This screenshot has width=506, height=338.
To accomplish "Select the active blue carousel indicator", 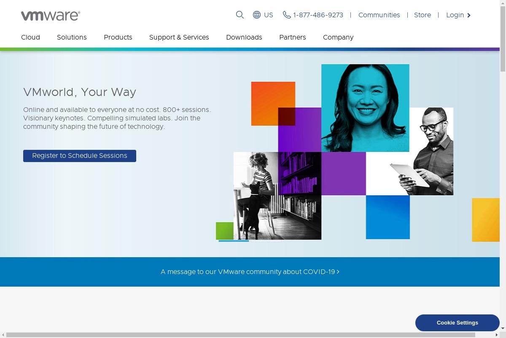I will (x=234, y=241).
